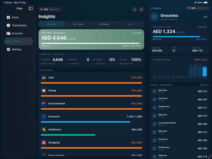Switch to the AI tab
212x159 pixels.
click(x=131, y=24)
